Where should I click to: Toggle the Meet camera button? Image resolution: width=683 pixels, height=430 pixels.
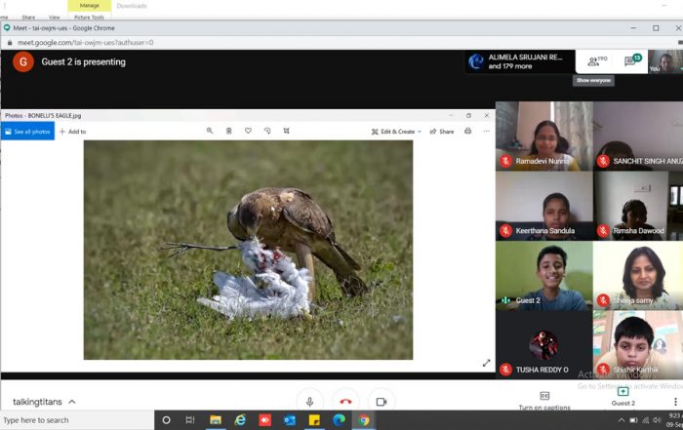click(382, 402)
